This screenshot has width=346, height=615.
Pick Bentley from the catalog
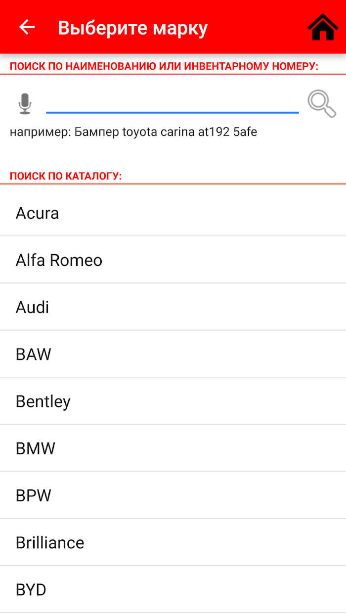click(x=173, y=401)
